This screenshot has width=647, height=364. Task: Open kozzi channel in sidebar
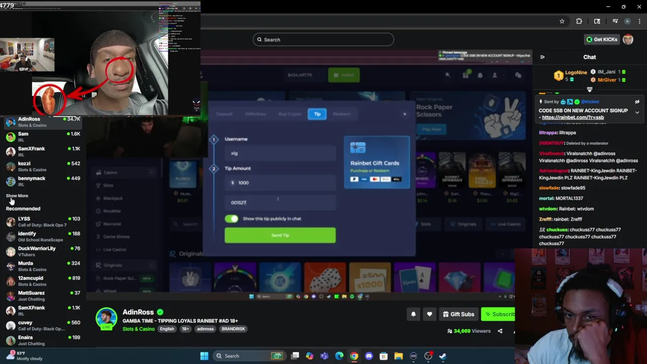pyautogui.click(x=43, y=166)
